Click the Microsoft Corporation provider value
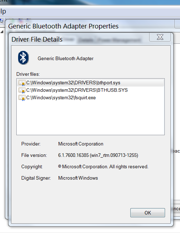 click(81, 144)
